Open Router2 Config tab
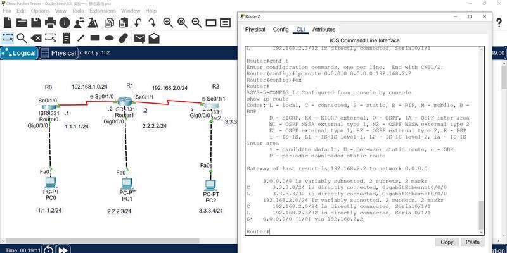This screenshot has height=253, width=507. [x=281, y=29]
